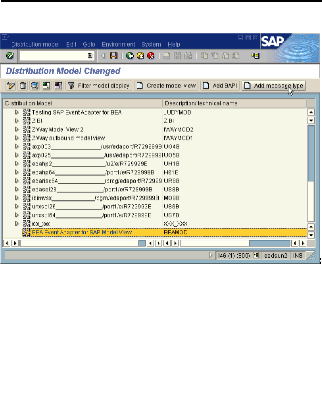Viewport: 322px width, 417px height.
Task: Click the Next Page icon
Action: pos(225,55)
